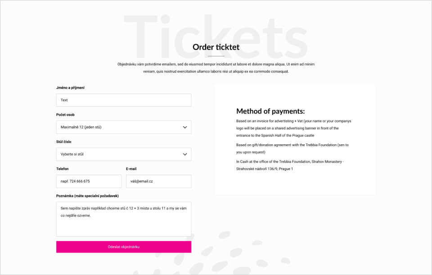Open the 'Vyberte si stůl' select box

pos(124,154)
